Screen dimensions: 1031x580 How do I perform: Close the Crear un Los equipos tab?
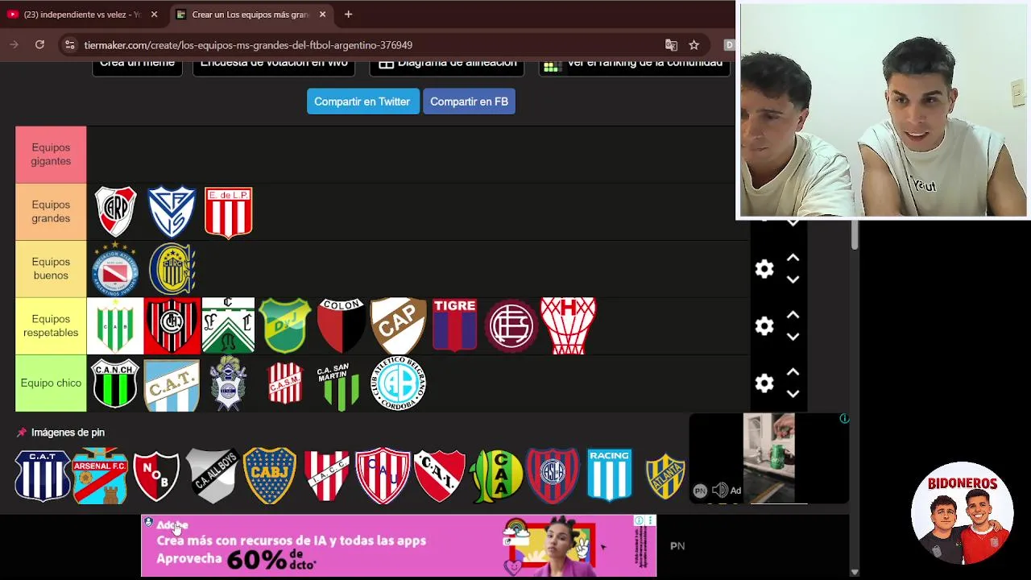click(x=322, y=14)
